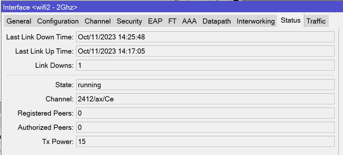
Task: Open the Configuration tab
Action: pos(58,21)
